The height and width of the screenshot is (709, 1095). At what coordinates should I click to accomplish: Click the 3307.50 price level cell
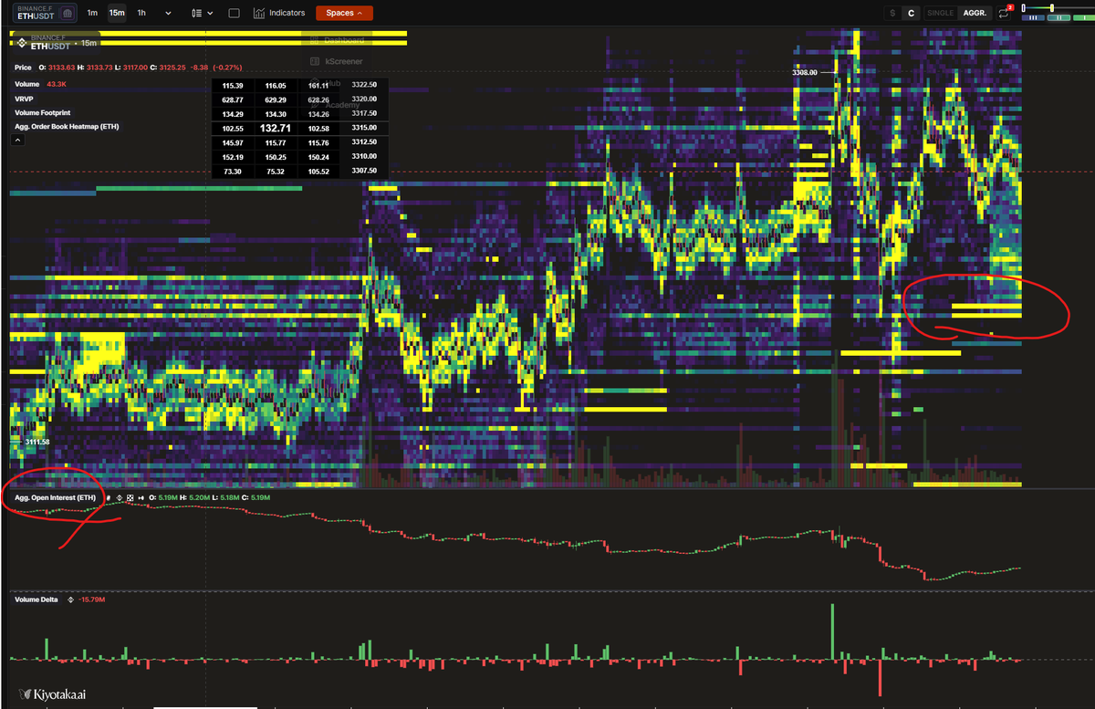(x=364, y=171)
